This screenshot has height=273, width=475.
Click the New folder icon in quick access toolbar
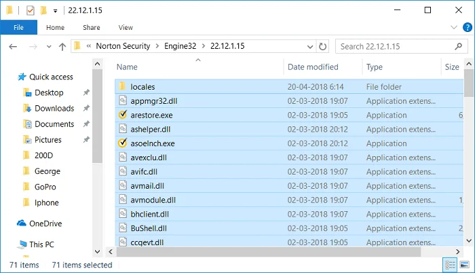(x=43, y=11)
